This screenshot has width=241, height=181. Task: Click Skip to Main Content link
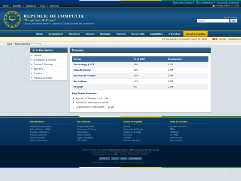click(183, 2)
